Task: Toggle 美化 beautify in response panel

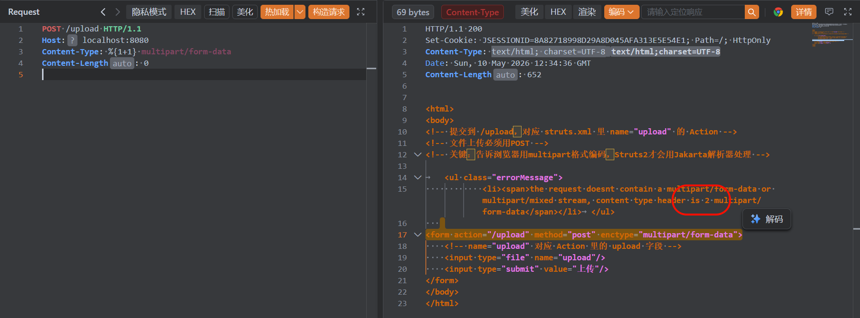Action: coord(529,12)
